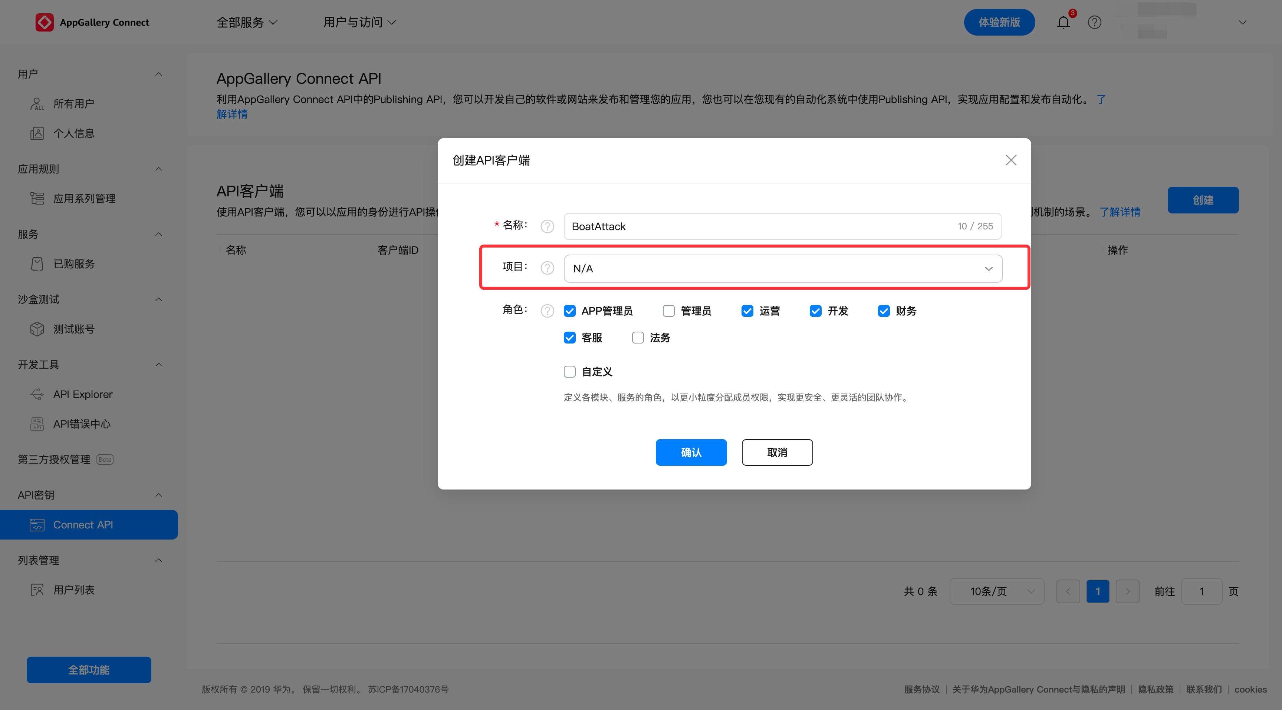Click the 名称 input field with BoatAttack

coord(756,226)
